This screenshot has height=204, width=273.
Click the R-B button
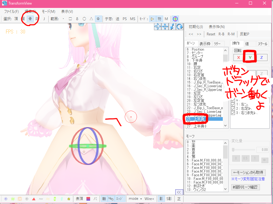coord(221,34)
